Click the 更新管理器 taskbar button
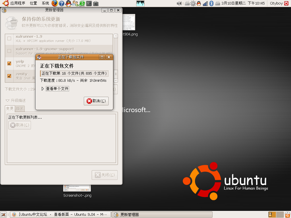Screen dimensions: 291x218 click(162, 215)
